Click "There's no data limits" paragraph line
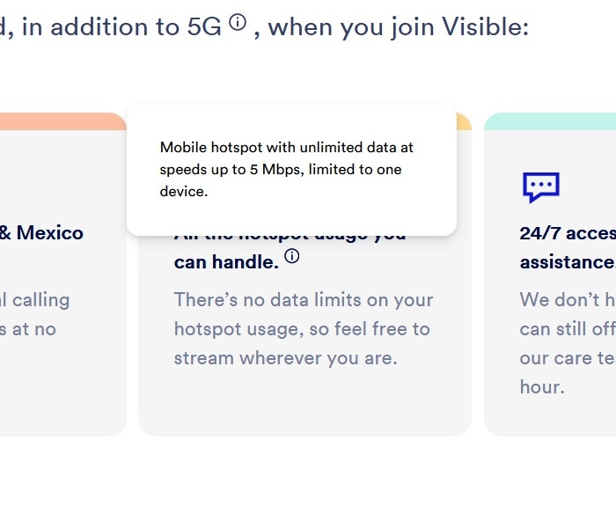 (x=304, y=300)
